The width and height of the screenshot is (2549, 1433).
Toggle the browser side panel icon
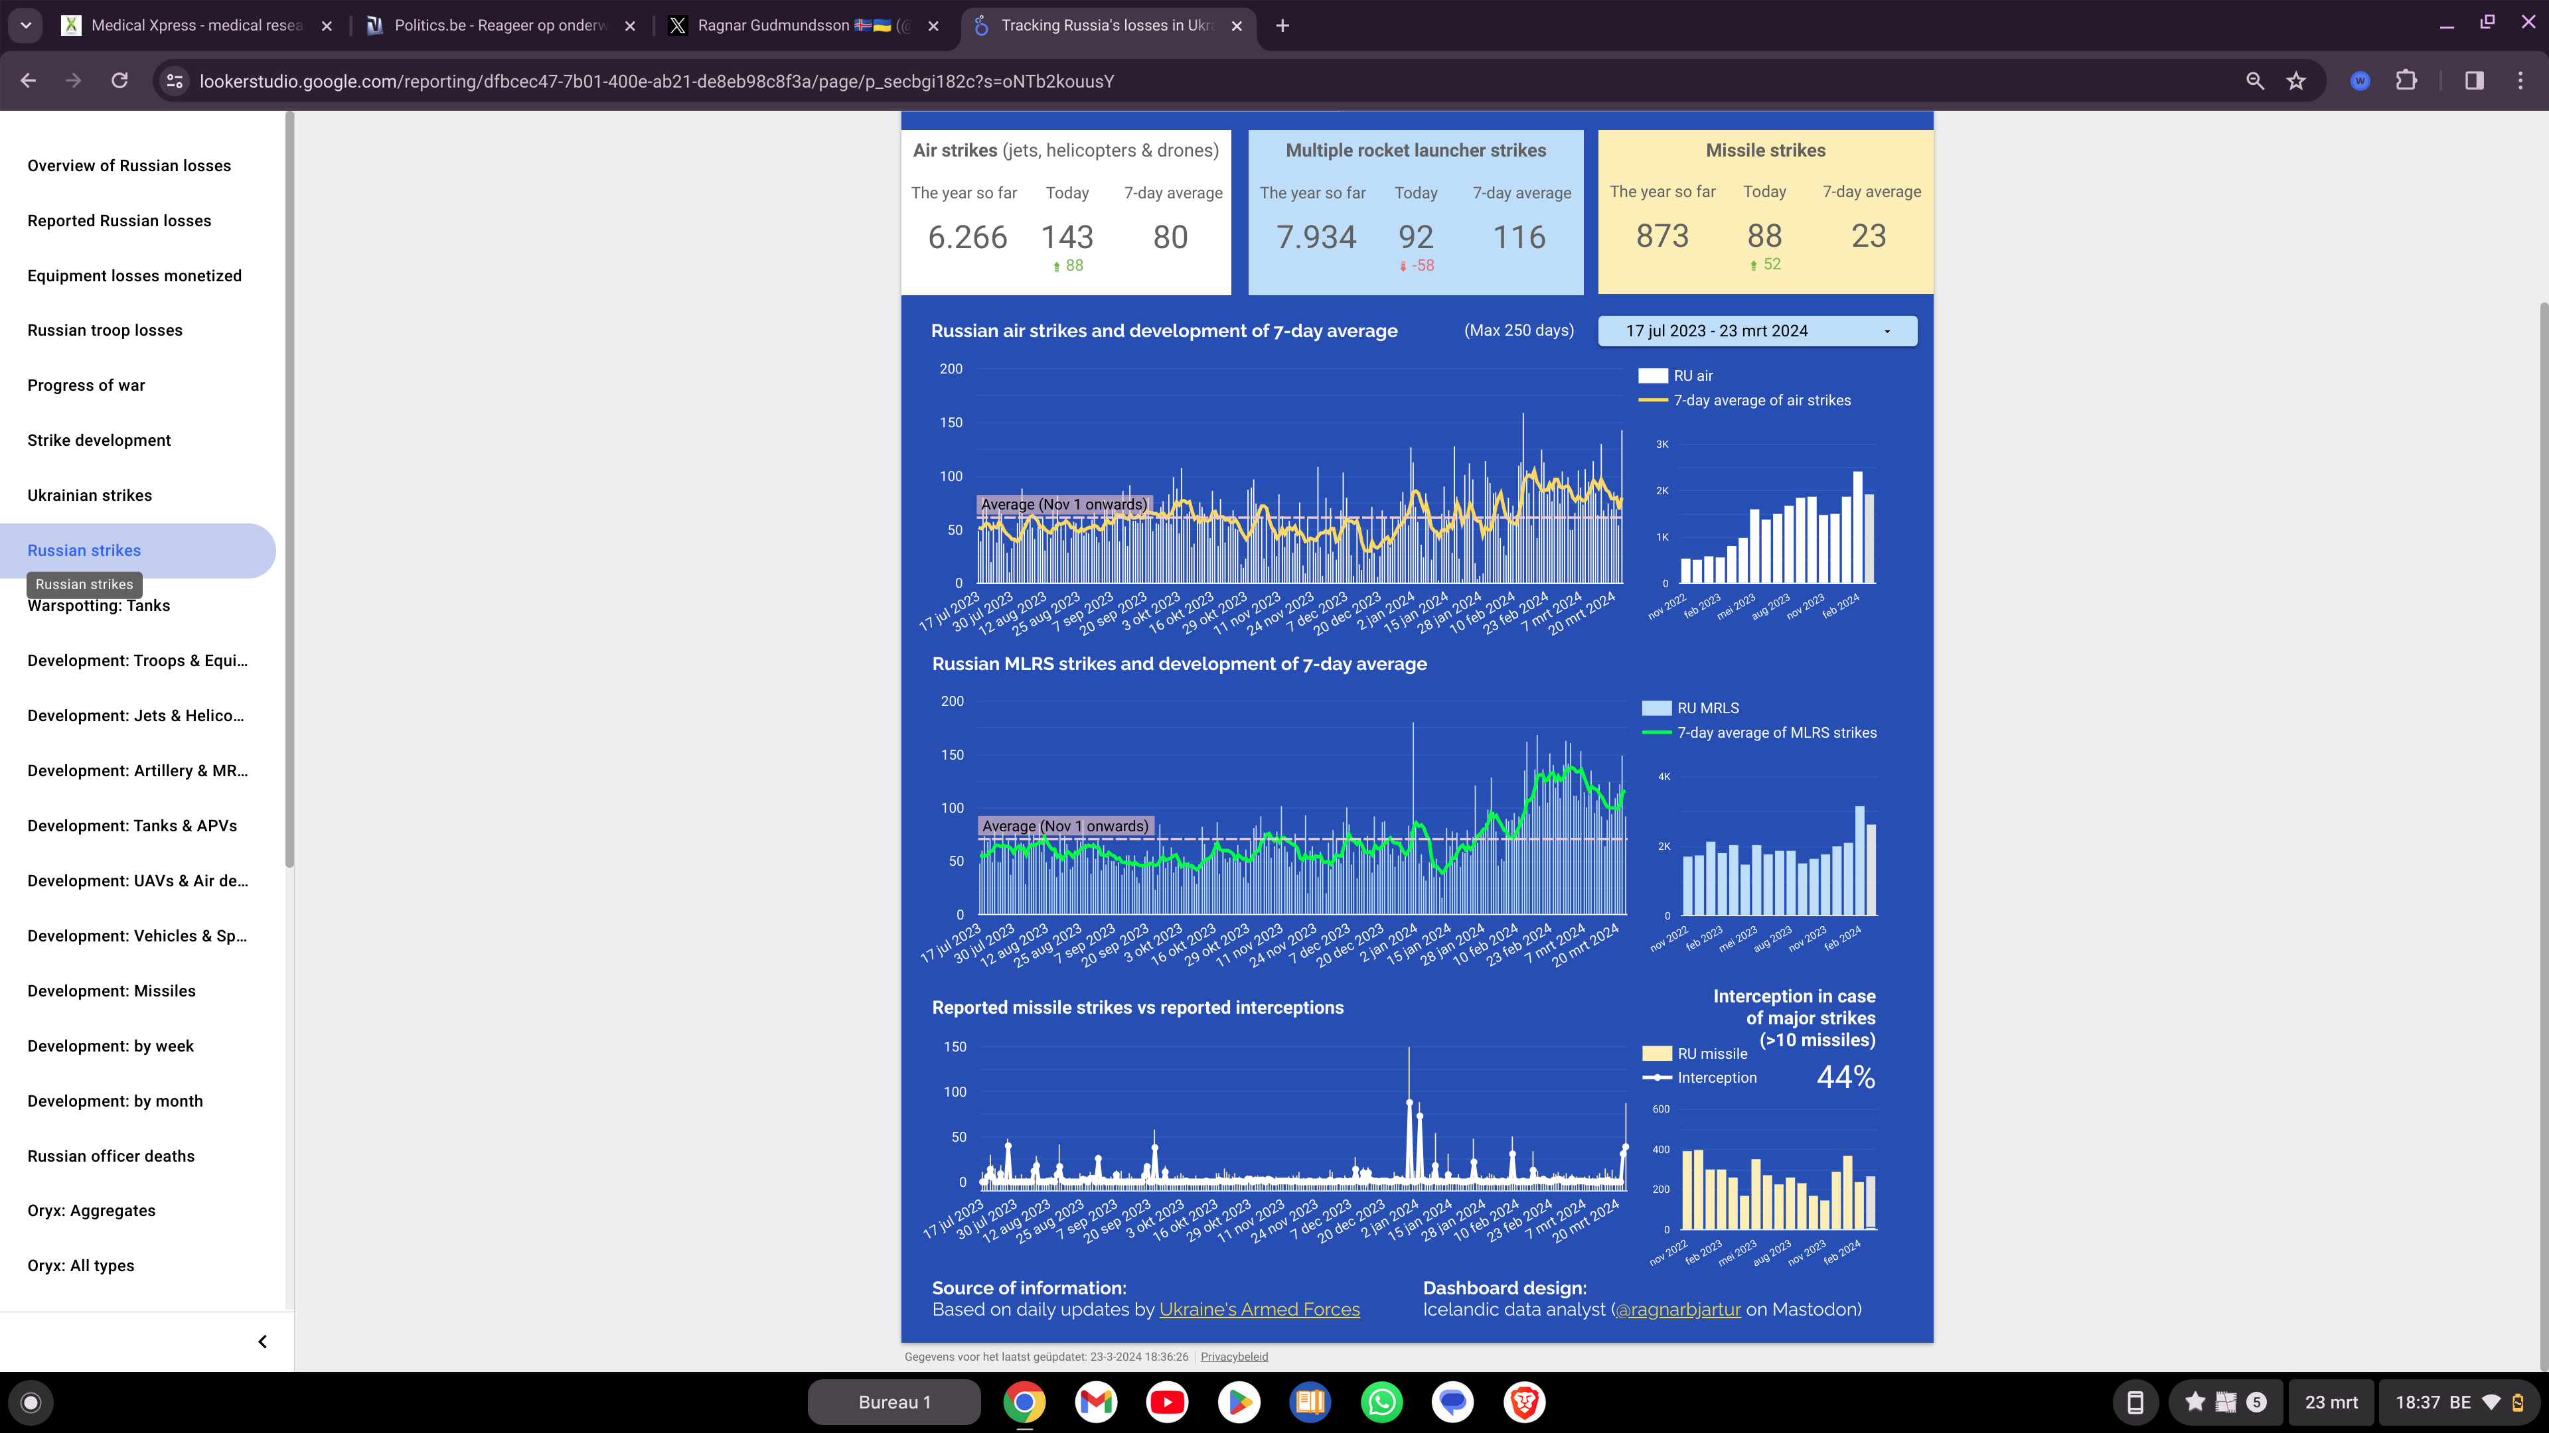2474,81
